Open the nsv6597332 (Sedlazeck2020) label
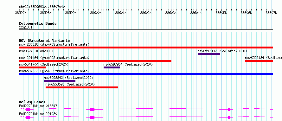 coord(222,51)
